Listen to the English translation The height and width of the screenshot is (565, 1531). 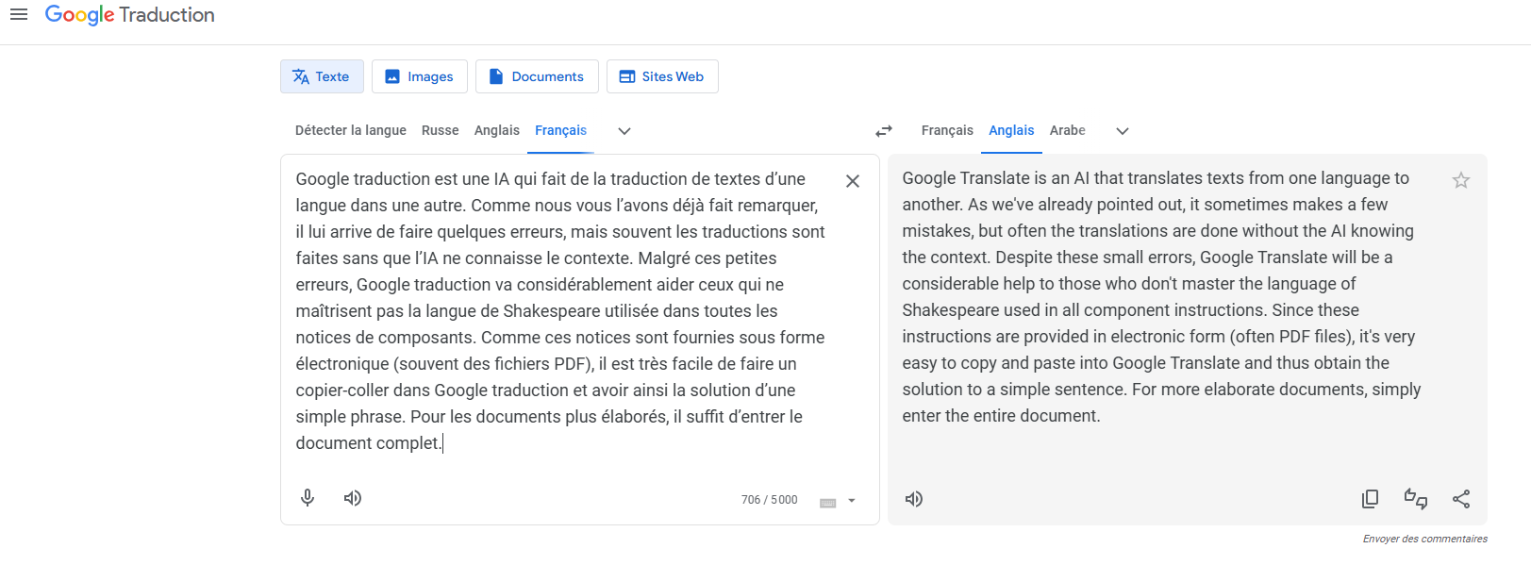click(x=914, y=499)
